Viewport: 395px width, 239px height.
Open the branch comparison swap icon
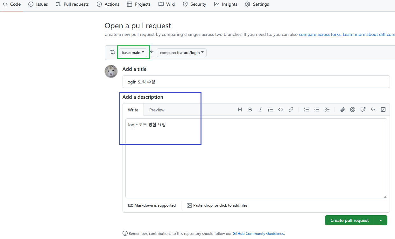[x=112, y=52]
